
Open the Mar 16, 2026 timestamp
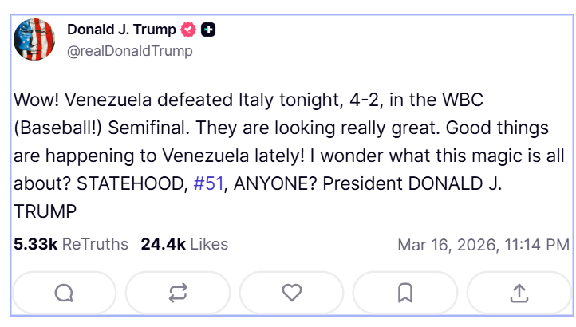tap(483, 245)
